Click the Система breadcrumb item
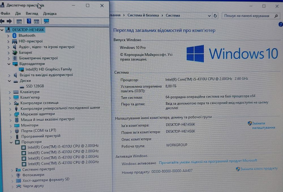 (x=173, y=16)
